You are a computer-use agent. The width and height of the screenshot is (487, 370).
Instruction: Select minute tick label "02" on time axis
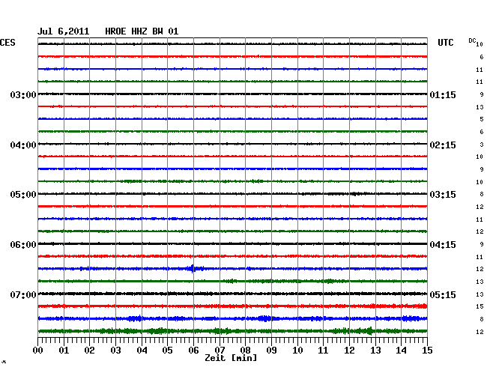click(89, 350)
